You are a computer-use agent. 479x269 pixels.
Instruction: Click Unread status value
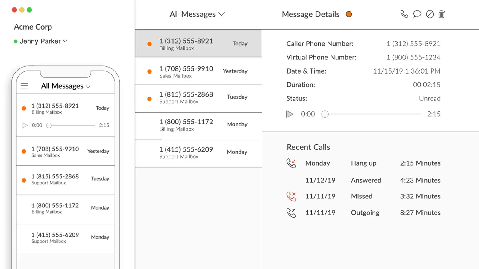pyautogui.click(x=430, y=99)
